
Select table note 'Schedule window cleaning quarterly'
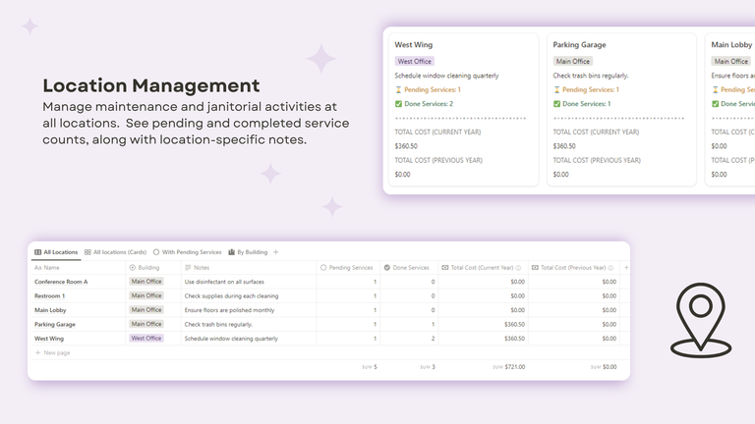click(232, 339)
